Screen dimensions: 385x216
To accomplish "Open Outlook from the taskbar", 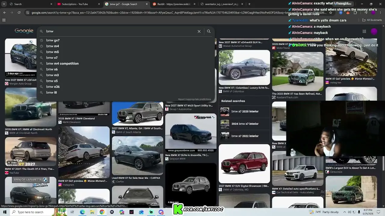I will (x=141, y=212).
